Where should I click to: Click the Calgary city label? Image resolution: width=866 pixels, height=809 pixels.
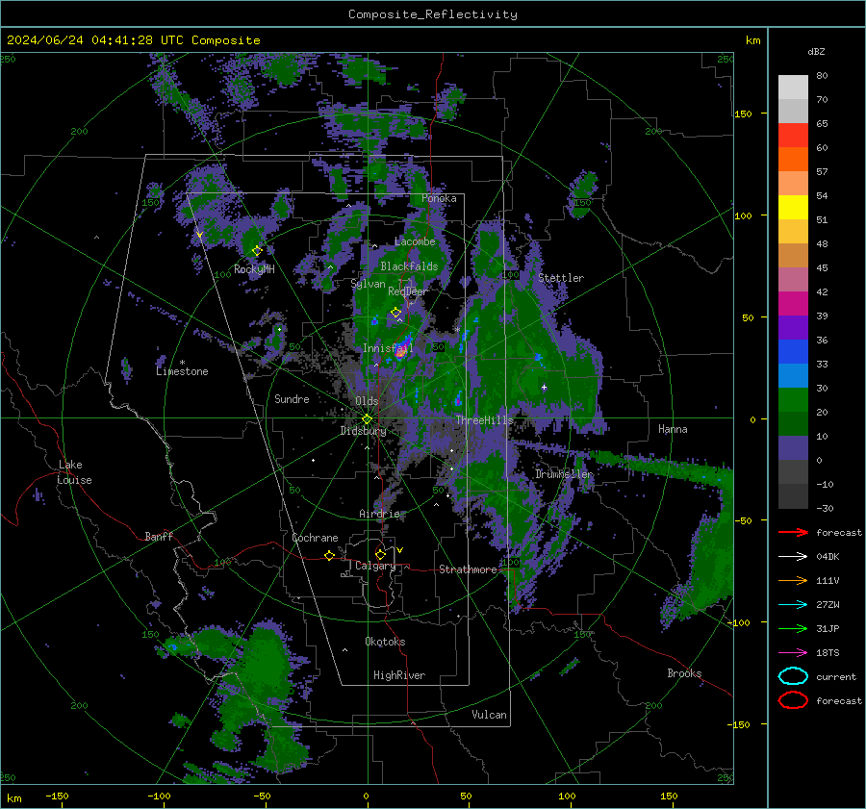tap(375, 566)
